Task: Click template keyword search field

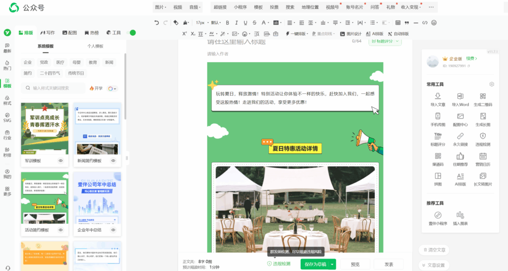Action: coord(54,88)
